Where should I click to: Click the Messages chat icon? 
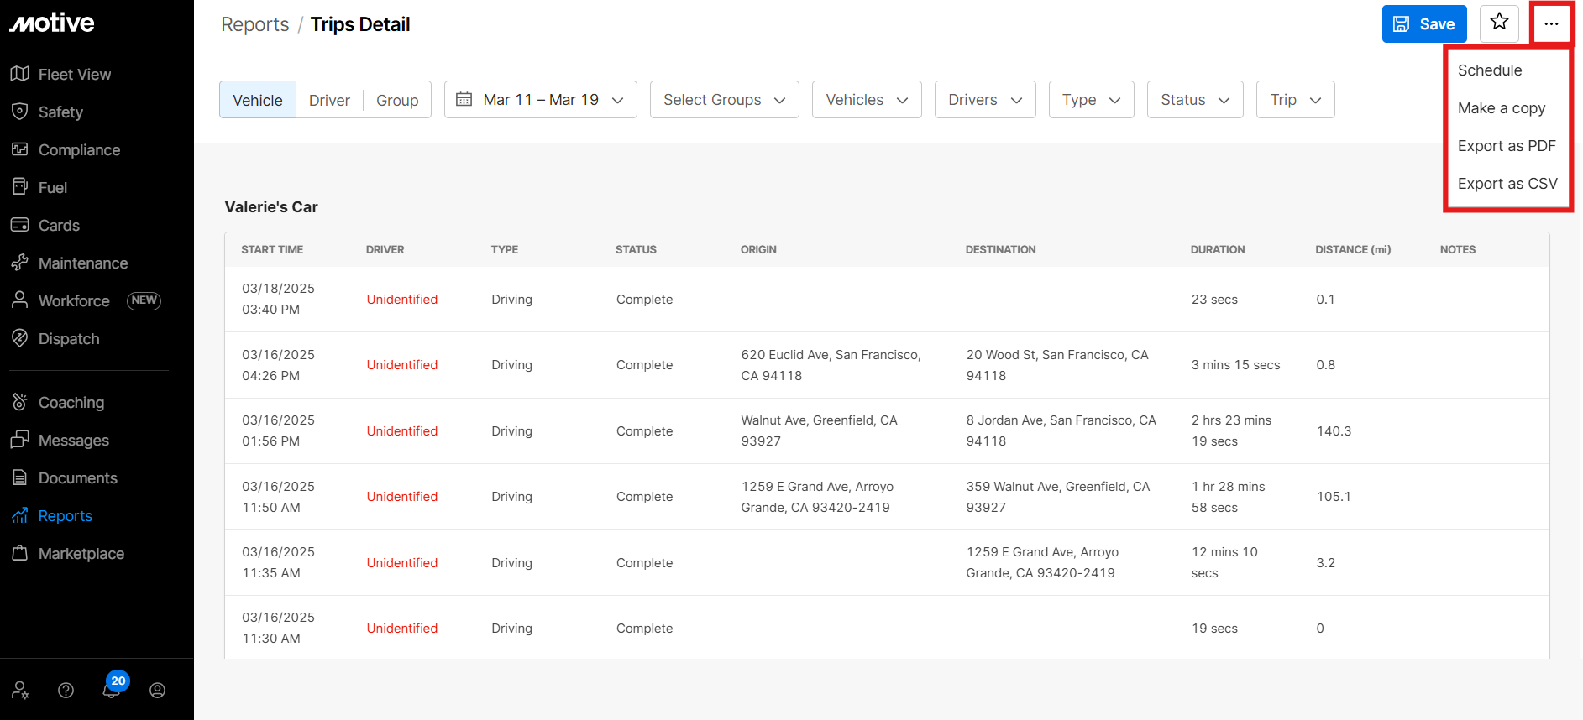[20, 440]
